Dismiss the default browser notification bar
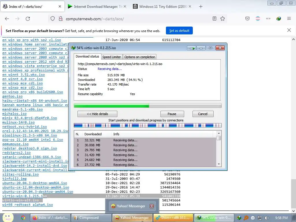The image size is (296, 222). click(x=289, y=30)
